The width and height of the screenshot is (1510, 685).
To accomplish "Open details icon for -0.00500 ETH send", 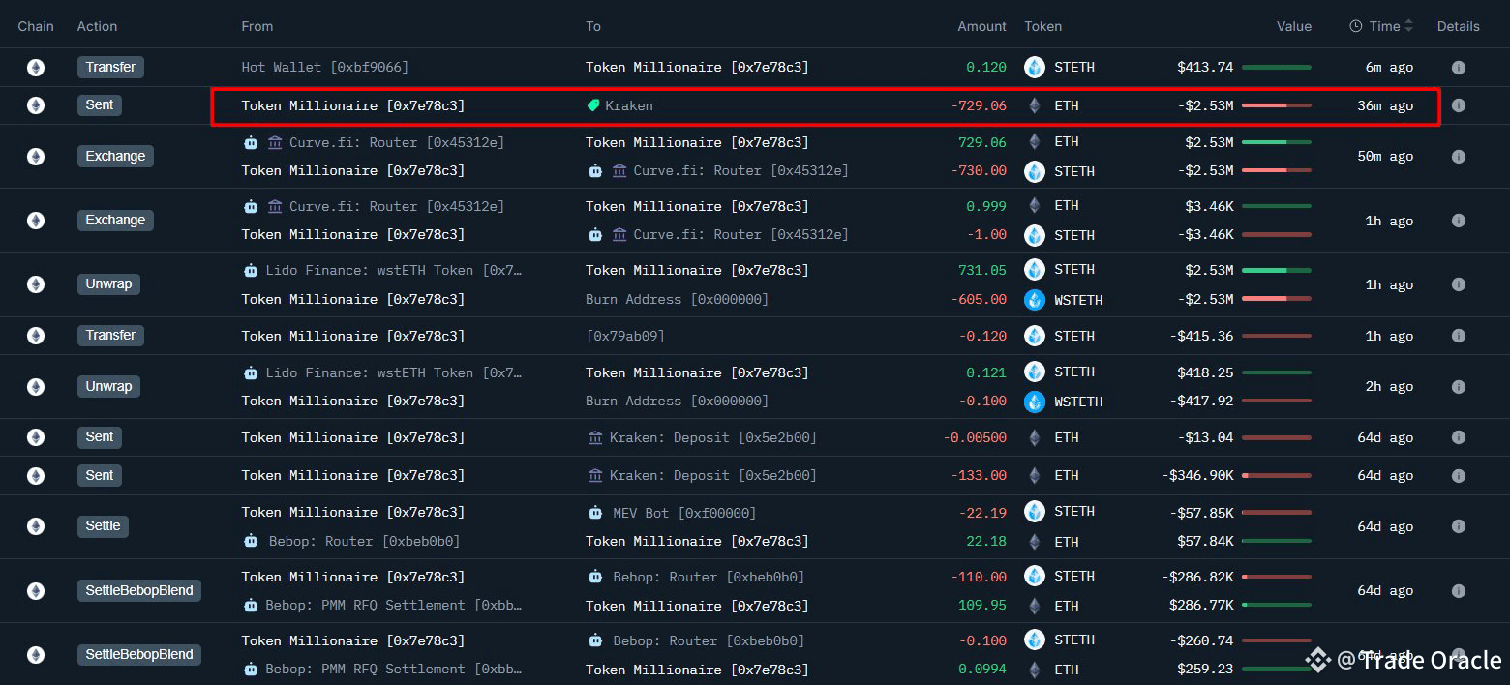I will tap(1458, 438).
